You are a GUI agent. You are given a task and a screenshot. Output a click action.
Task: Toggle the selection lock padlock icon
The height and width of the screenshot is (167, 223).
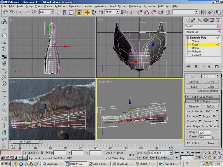pos(42,153)
